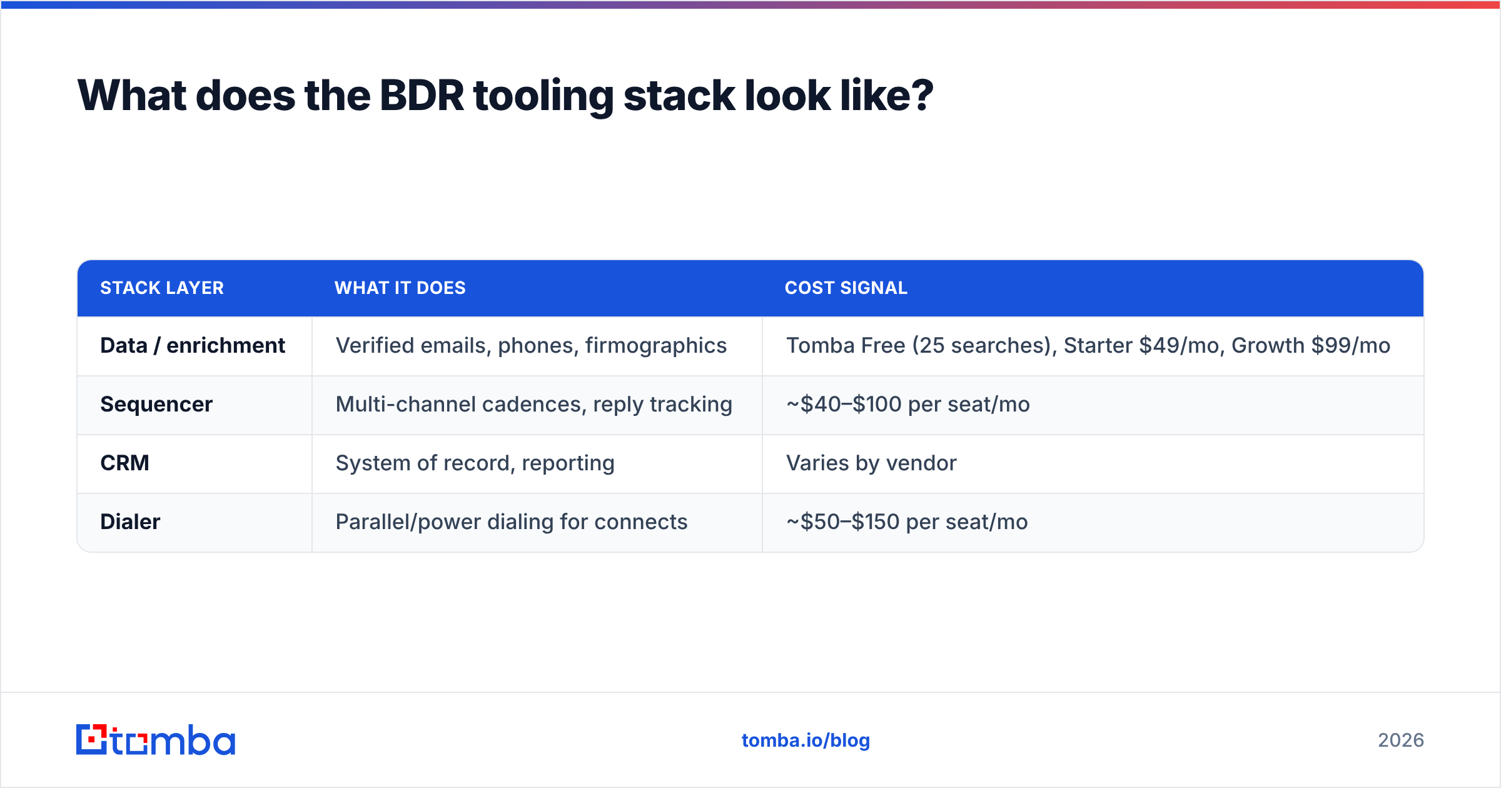Image resolution: width=1501 pixels, height=788 pixels.
Task: Click the 'Tomba Free (25 searches)' cost cell
Action: point(1093,346)
